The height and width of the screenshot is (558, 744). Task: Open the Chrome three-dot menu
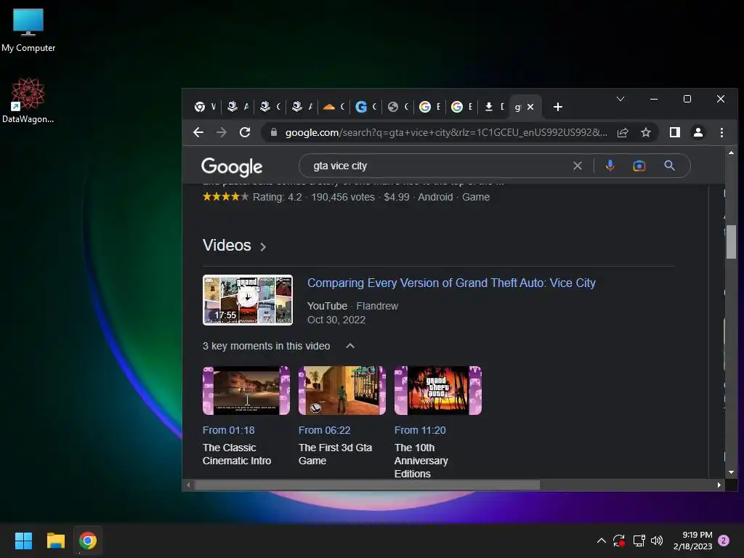click(x=721, y=132)
